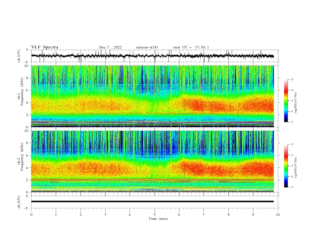Click the "start UT = 17:30: 1" text
Viewport: 313px width, 241px height.
[x=191, y=47]
